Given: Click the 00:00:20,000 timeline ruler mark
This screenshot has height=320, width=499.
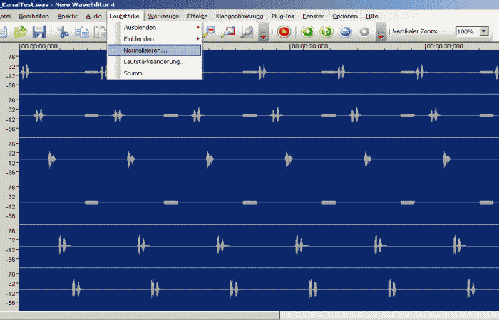Looking at the screenshot, I should (x=311, y=46).
